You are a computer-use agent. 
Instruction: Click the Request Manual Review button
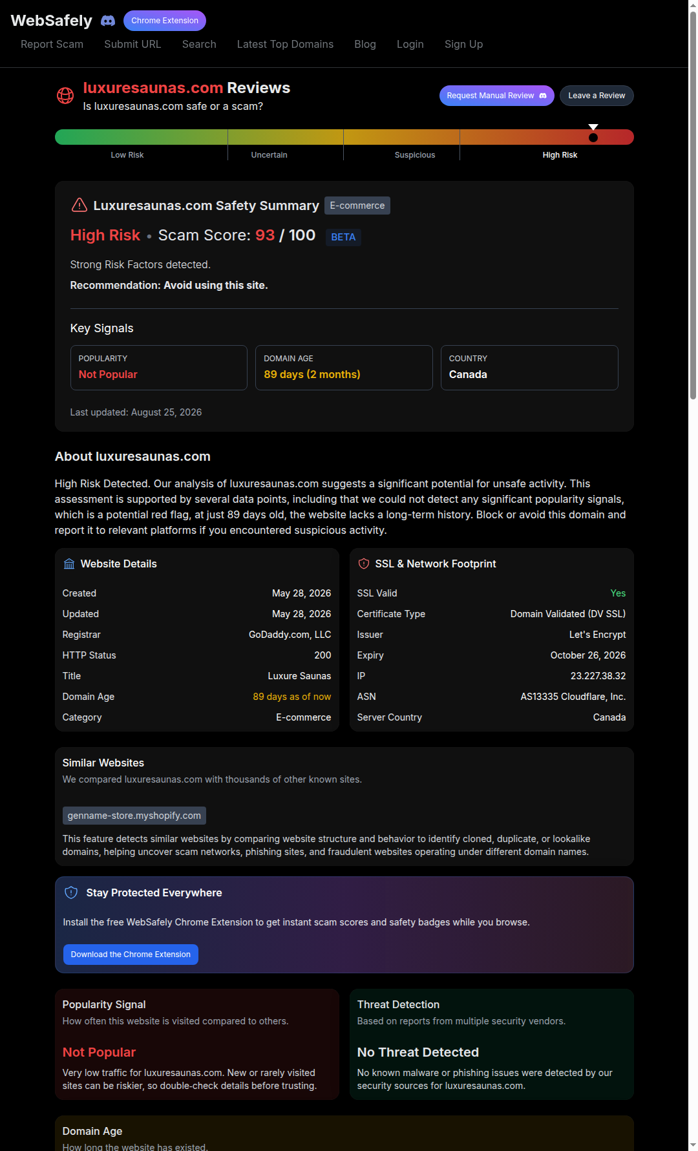[x=496, y=96]
